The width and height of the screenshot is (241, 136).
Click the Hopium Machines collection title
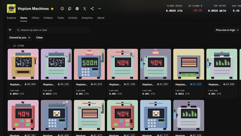(33, 9)
